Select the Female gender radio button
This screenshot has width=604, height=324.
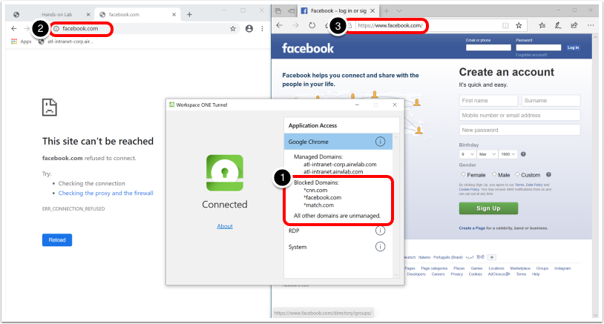(464, 175)
